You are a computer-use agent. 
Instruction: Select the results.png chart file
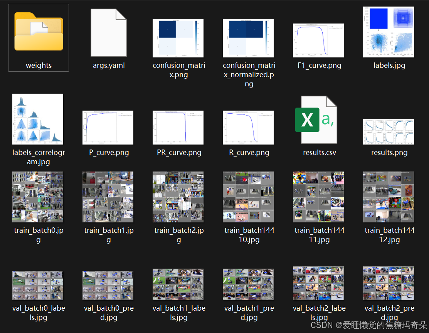(389, 131)
